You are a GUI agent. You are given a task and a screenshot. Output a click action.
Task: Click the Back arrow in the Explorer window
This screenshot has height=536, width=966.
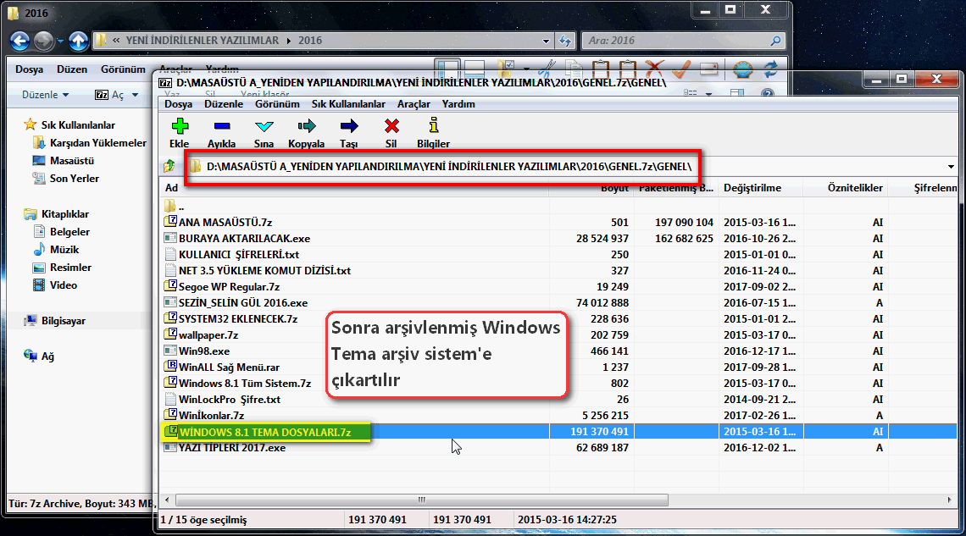(x=19, y=41)
